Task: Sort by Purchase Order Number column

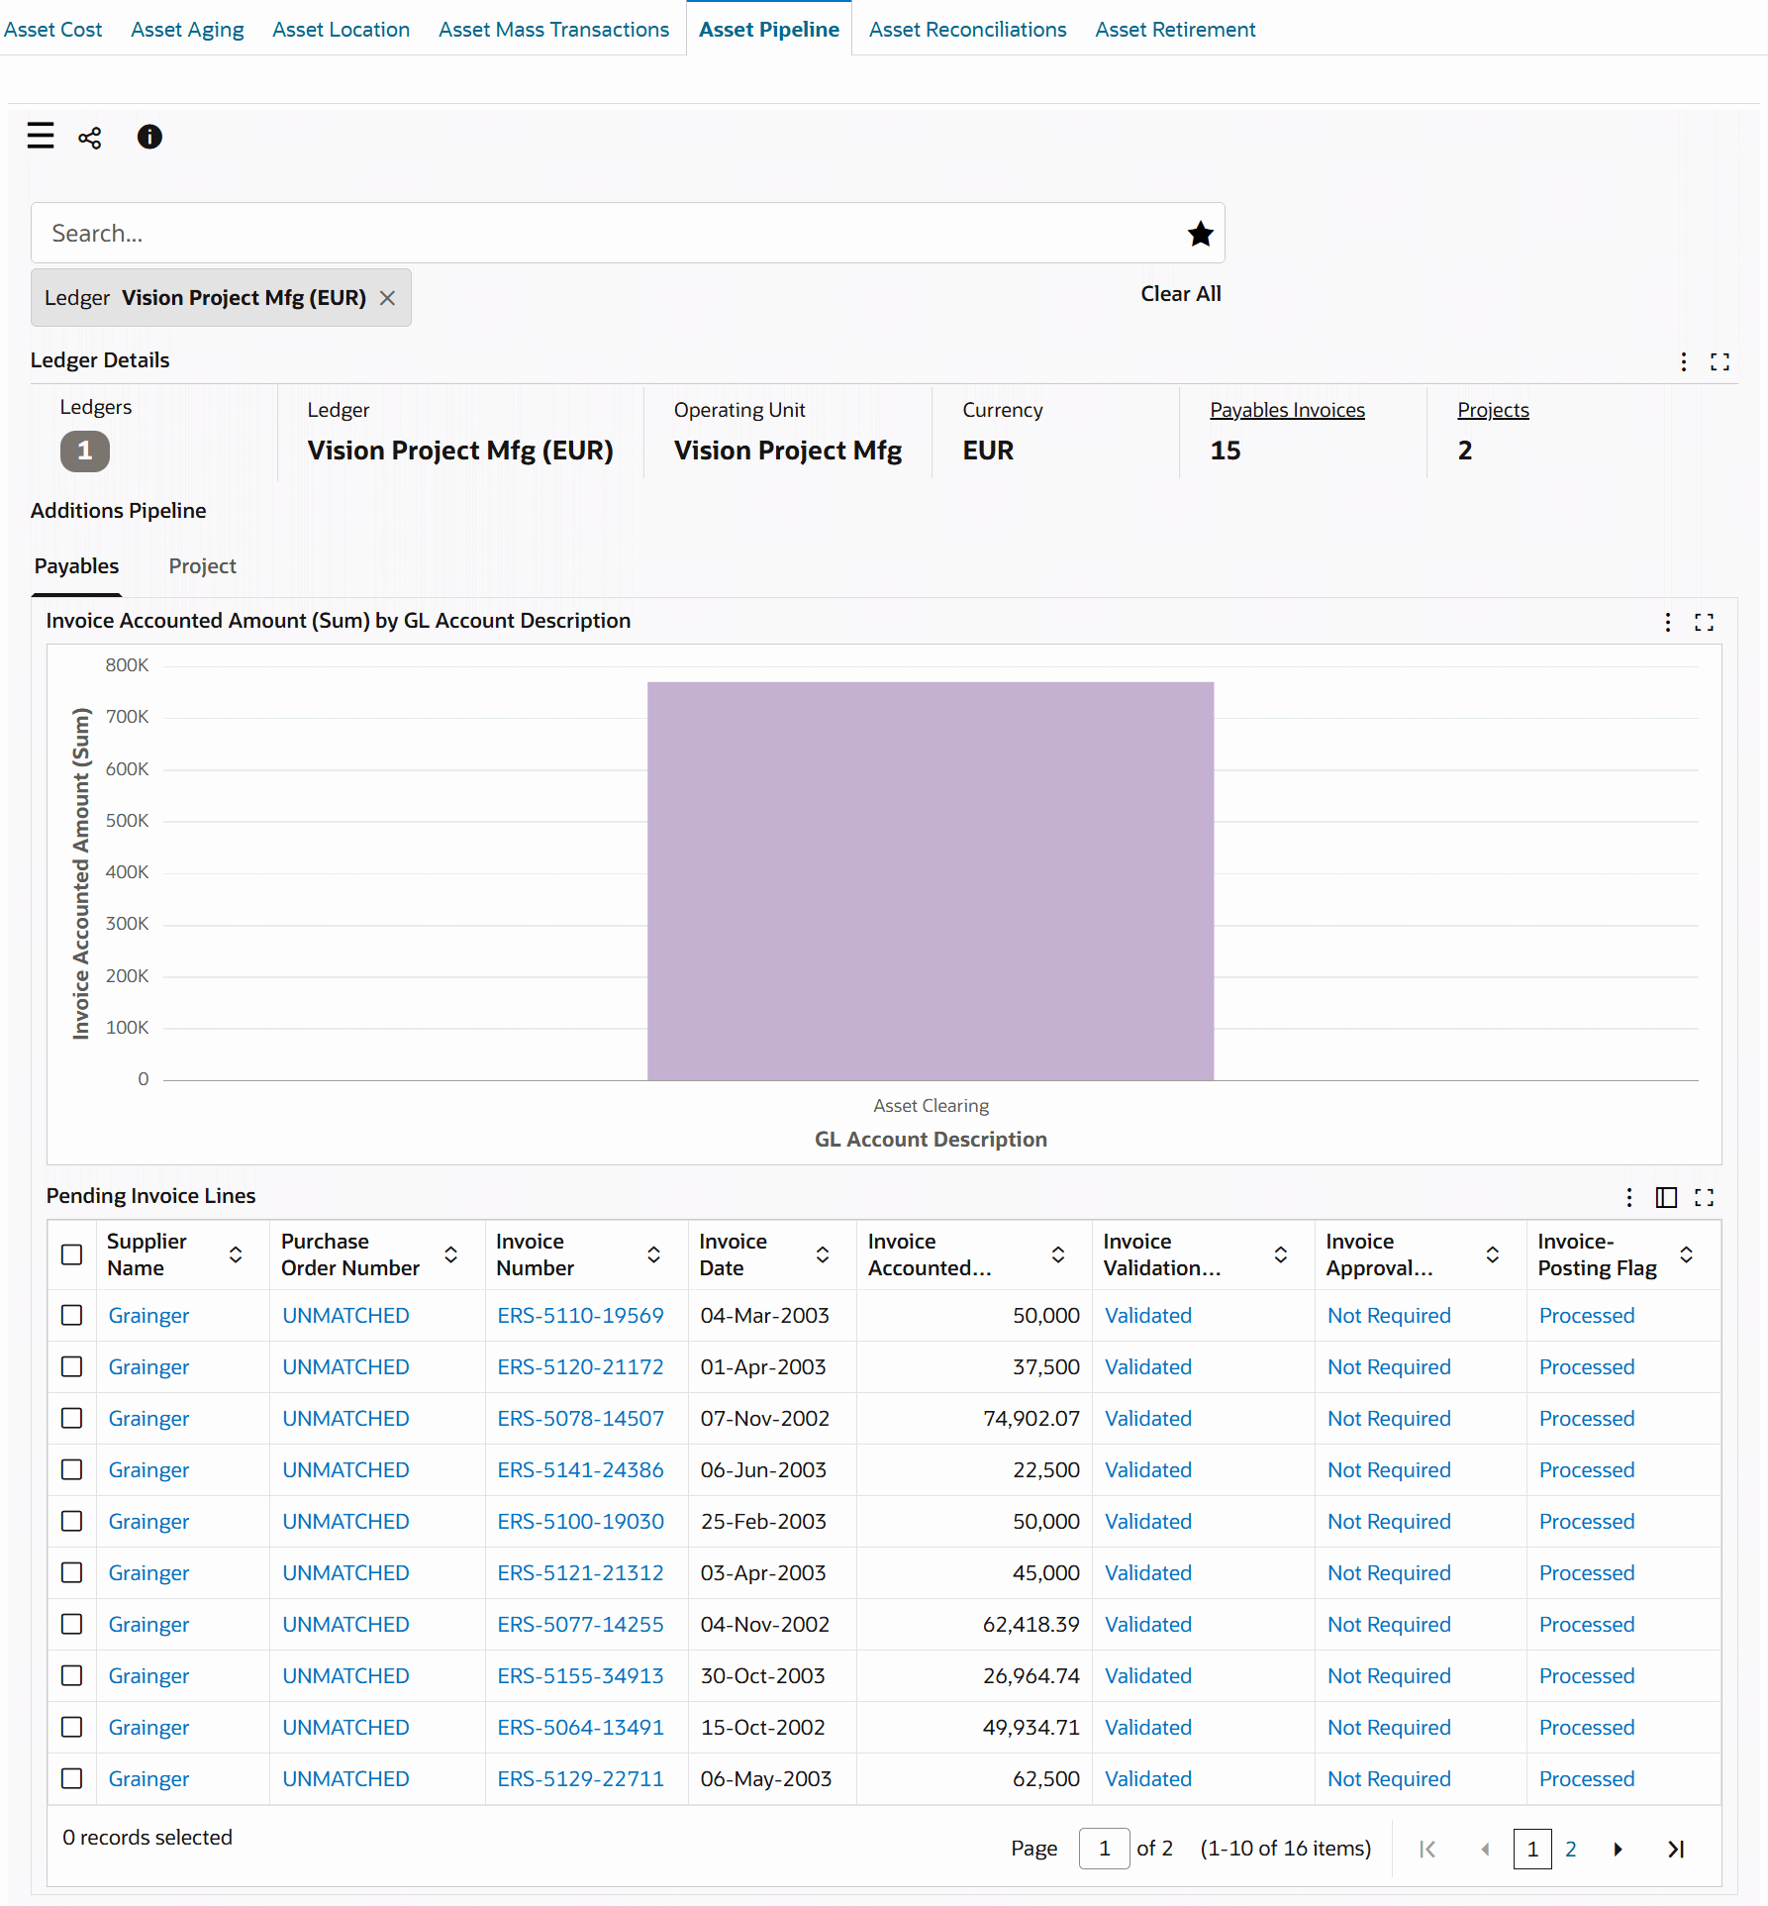Action: point(450,1254)
